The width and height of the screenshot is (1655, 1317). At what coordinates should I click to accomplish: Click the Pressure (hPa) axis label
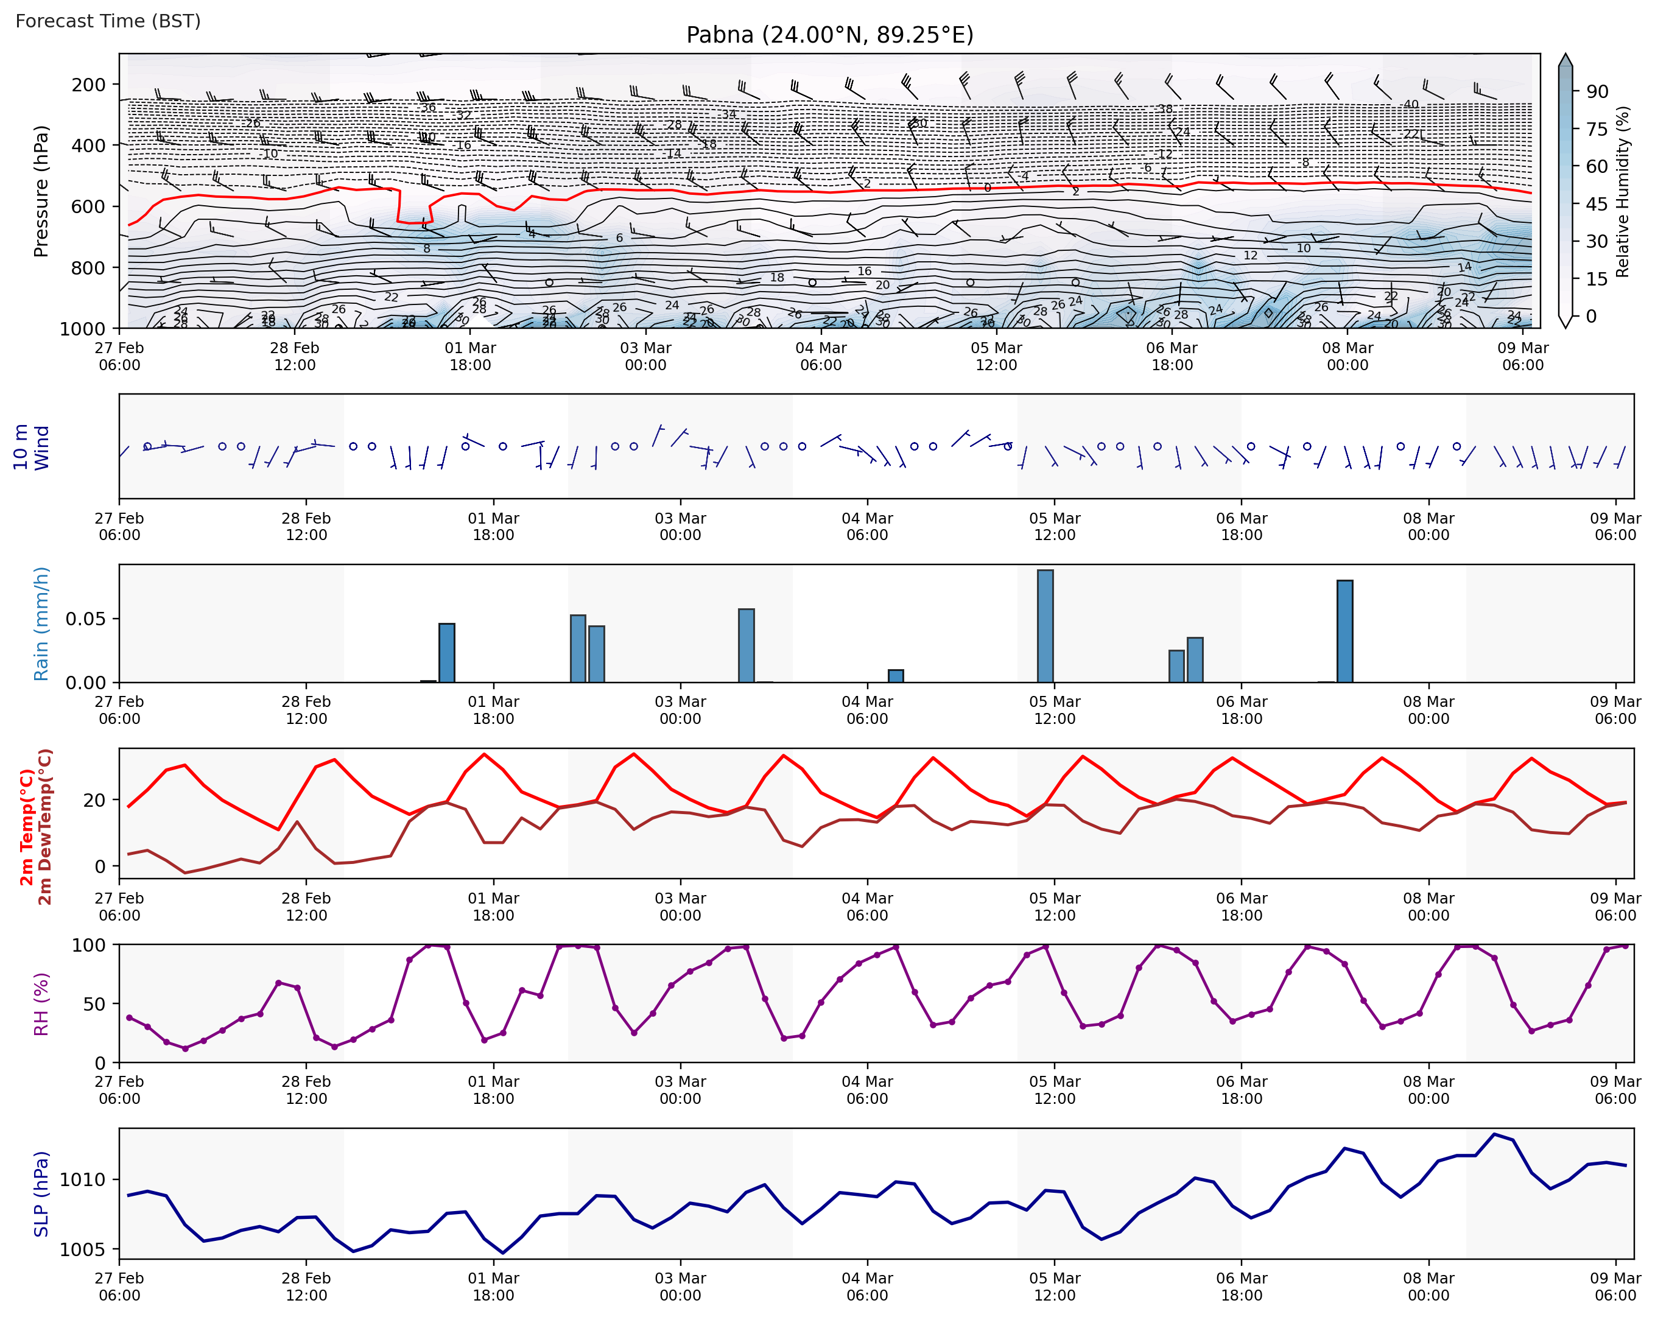click(41, 191)
